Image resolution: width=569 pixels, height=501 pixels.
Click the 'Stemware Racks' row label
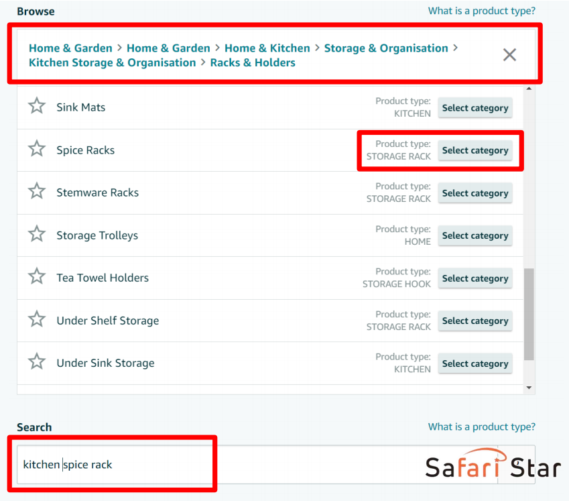[x=98, y=192]
